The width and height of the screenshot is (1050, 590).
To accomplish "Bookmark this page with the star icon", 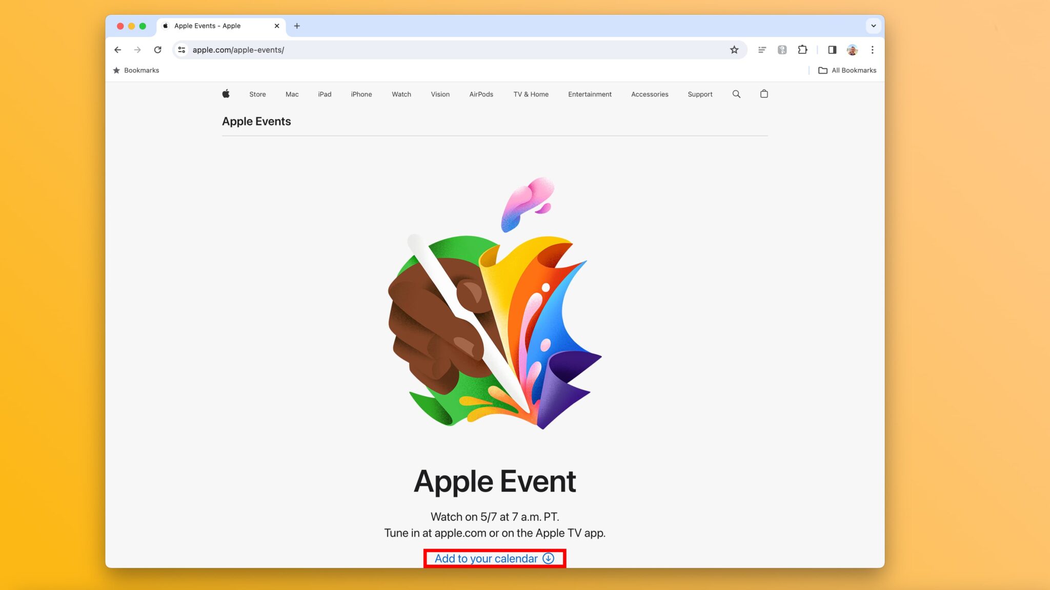I will (x=734, y=50).
